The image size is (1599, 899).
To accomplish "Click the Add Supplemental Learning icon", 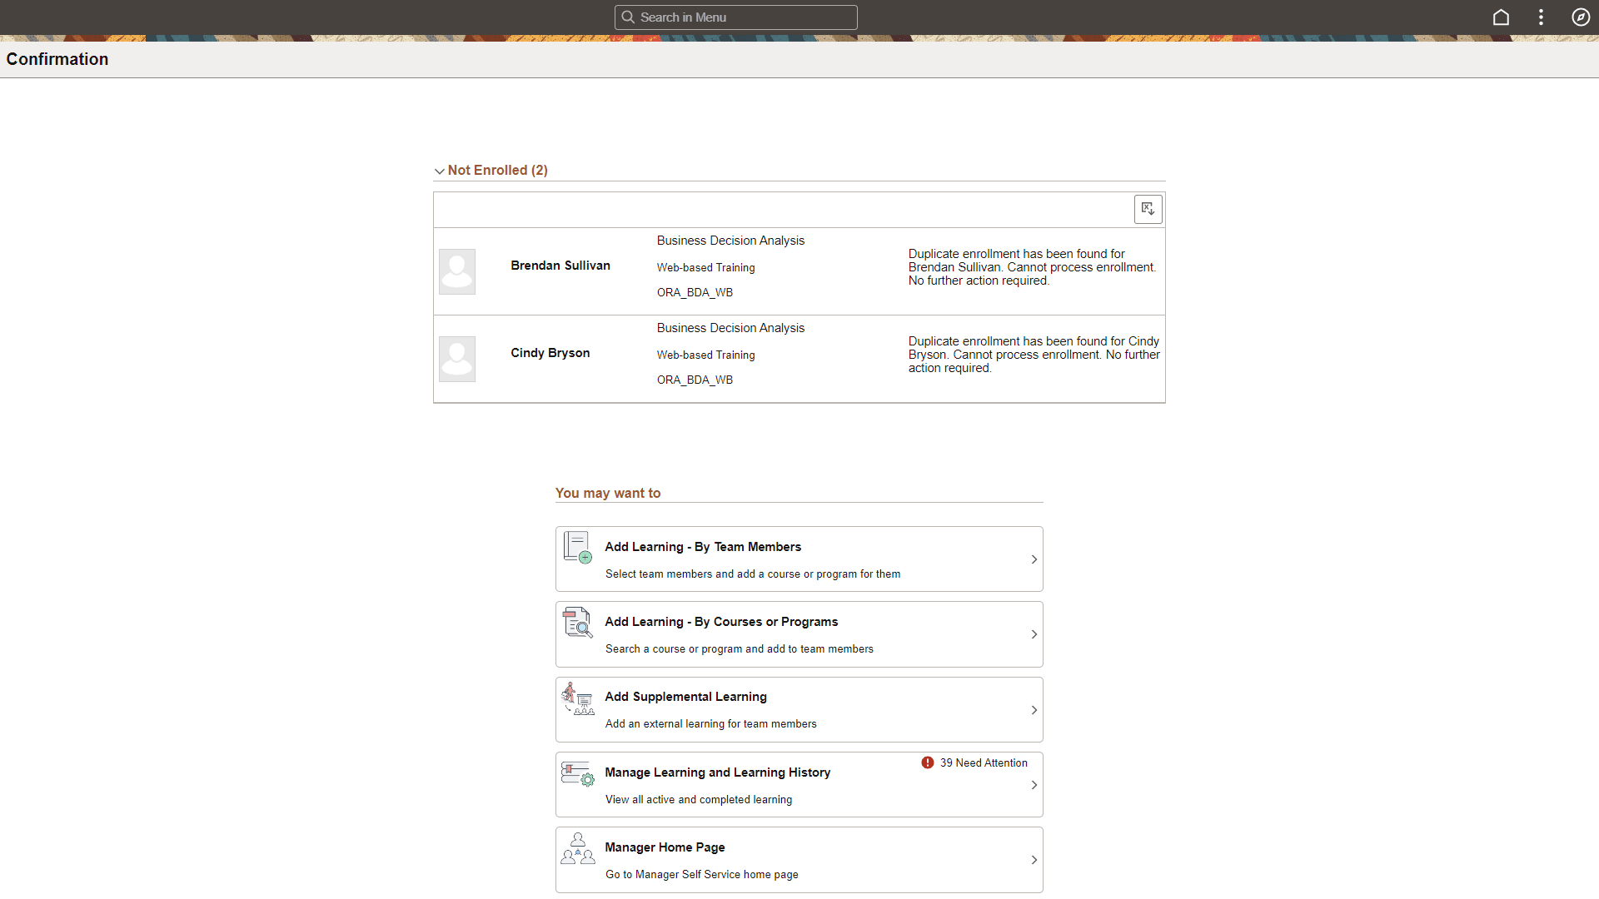I will coord(576,698).
